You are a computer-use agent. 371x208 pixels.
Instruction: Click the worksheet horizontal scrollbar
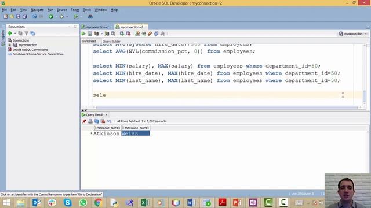coord(227,107)
